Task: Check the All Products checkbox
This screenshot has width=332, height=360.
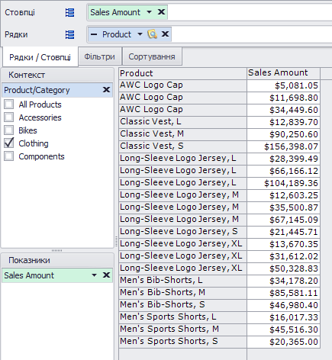Action: coord(9,104)
